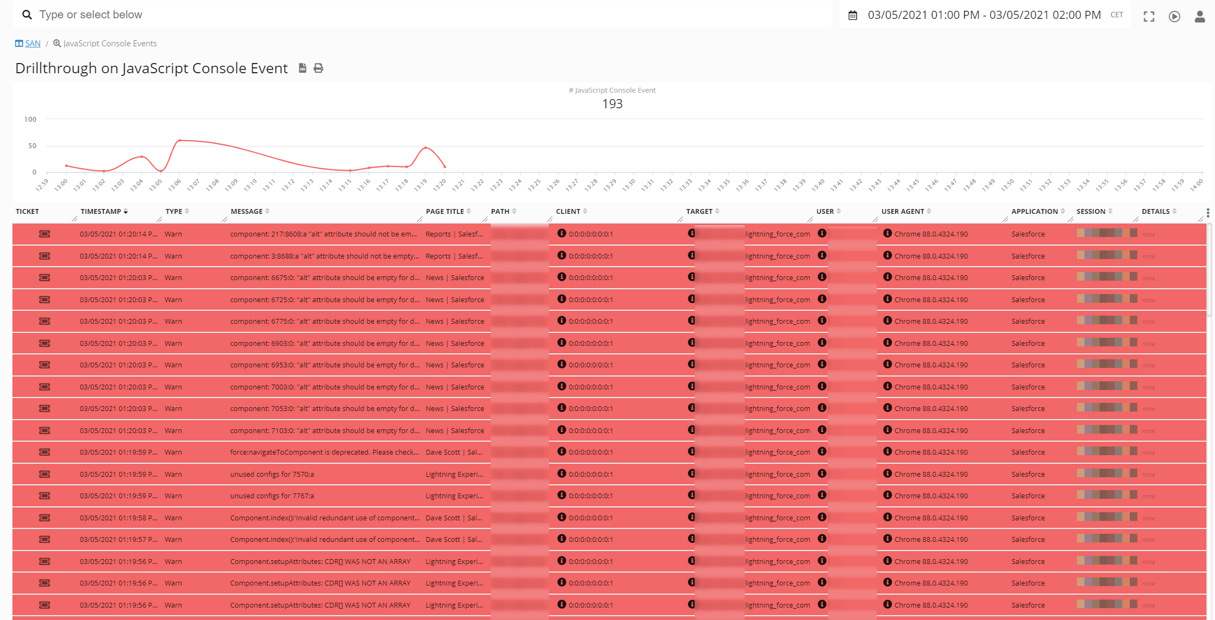Open the ticket icon in the first row
Screen dimensions: 1215x620
point(45,234)
